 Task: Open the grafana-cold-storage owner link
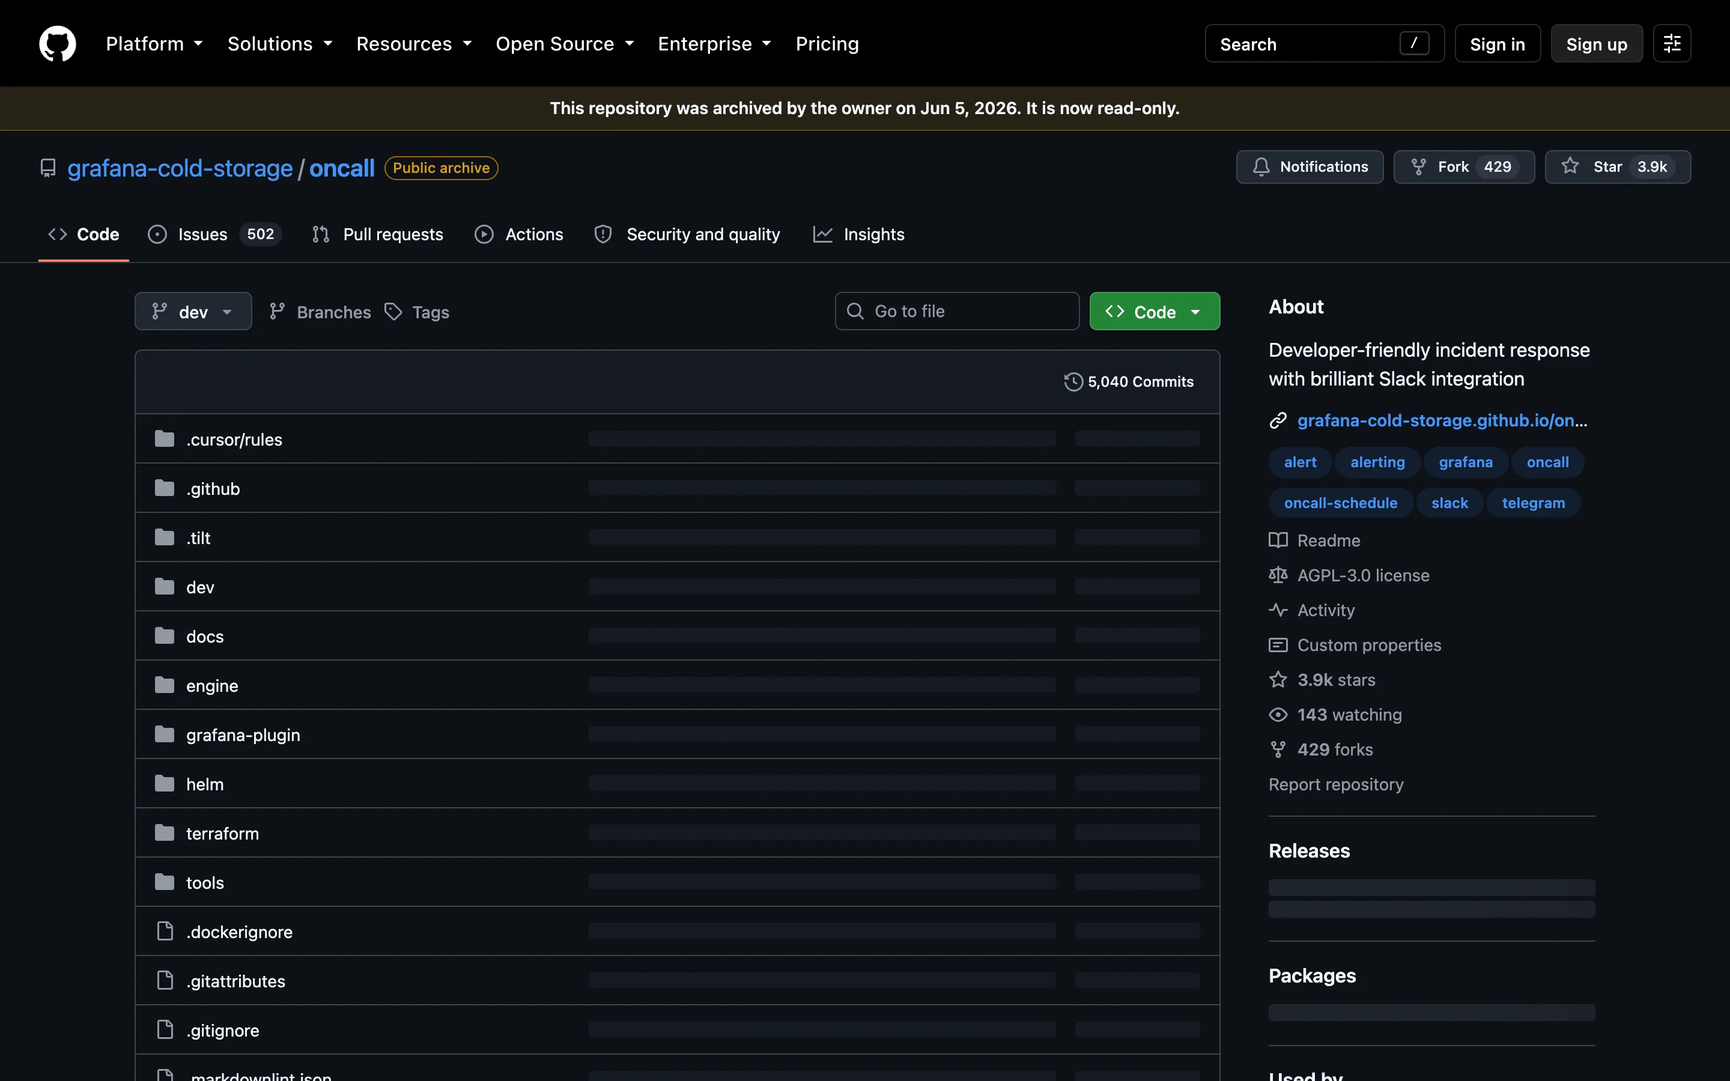click(180, 168)
